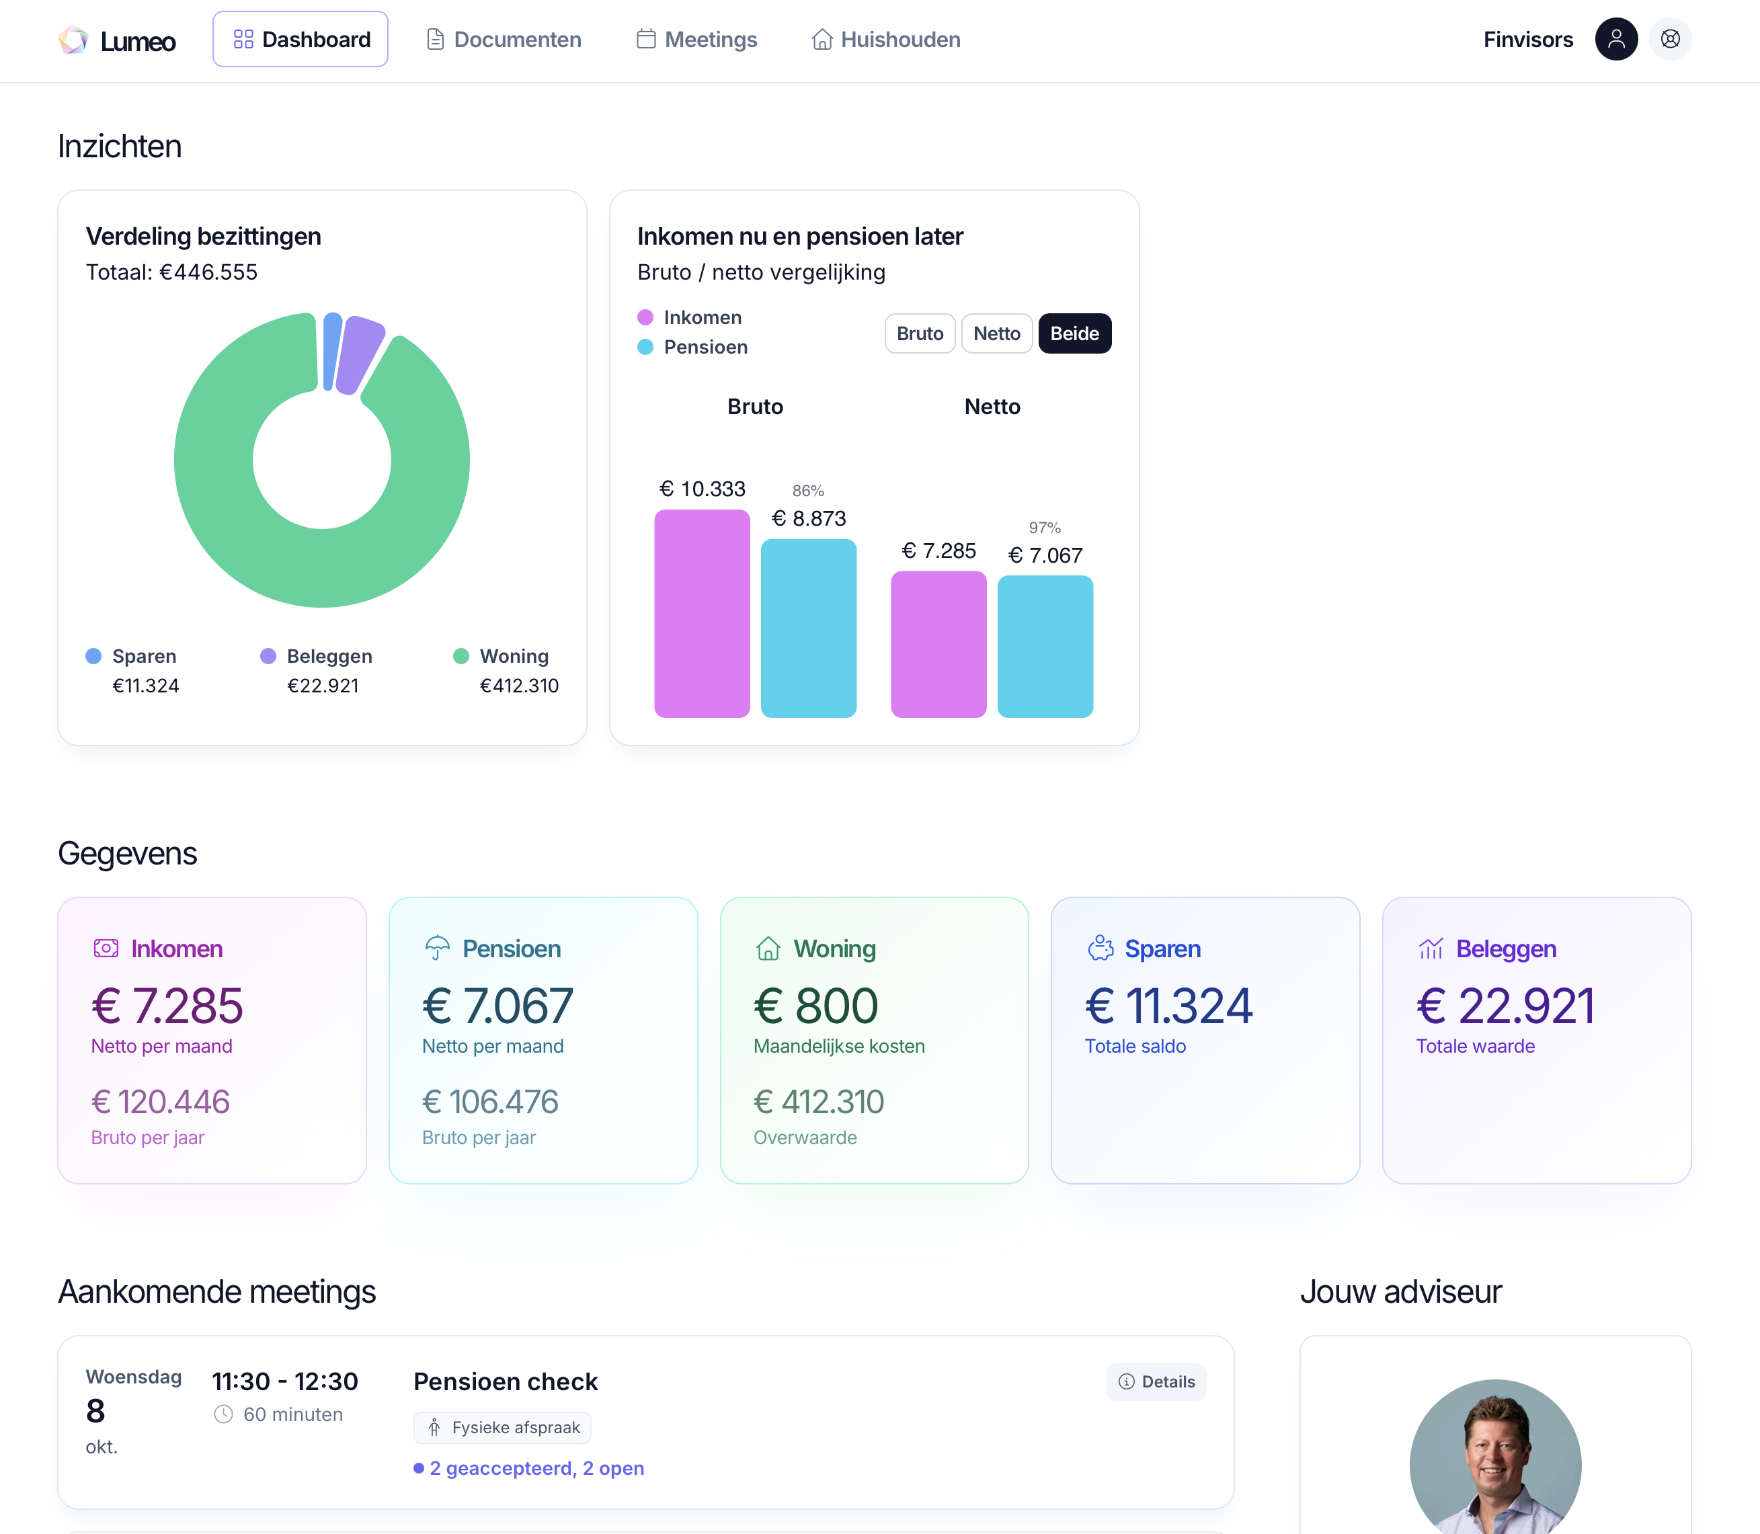Click the Beleggen chart icon

point(1431,948)
